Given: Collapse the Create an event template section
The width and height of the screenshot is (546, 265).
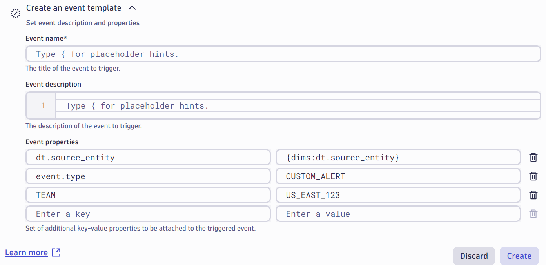Looking at the screenshot, I should tap(132, 7).
